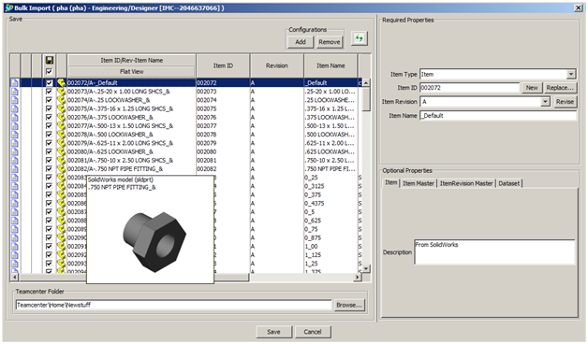The image size is (588, 344).
Task: Click horizontal scrollbar left arrow
Action: [15, 278]
